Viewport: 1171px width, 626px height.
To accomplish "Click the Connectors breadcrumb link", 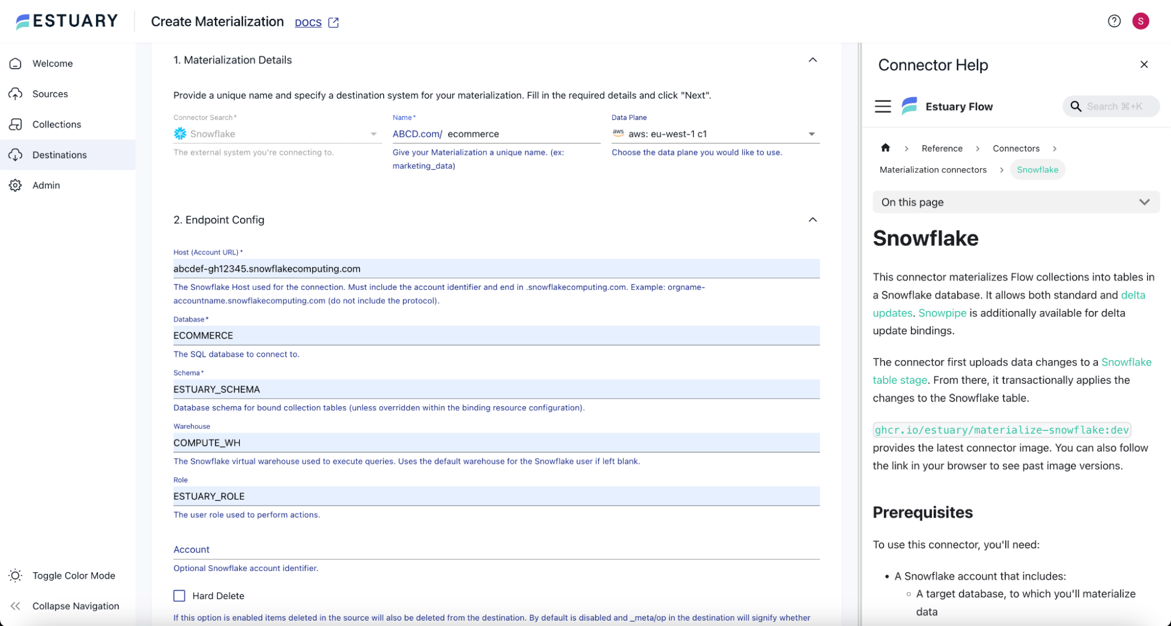I will [1016, 148].
